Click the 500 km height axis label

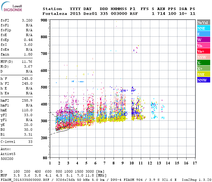tap(44, 87)
